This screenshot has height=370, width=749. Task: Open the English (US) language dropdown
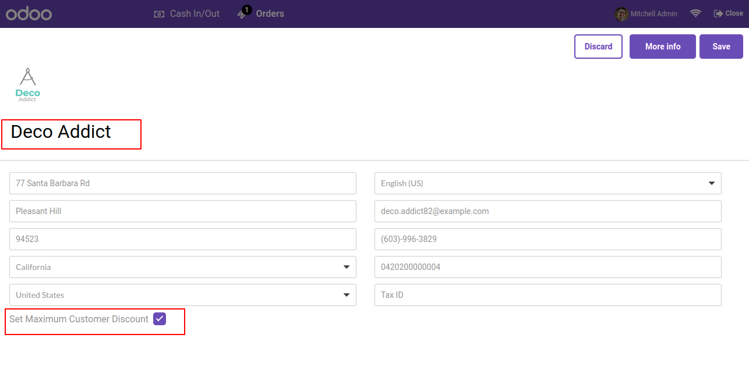tap(548, 183)
